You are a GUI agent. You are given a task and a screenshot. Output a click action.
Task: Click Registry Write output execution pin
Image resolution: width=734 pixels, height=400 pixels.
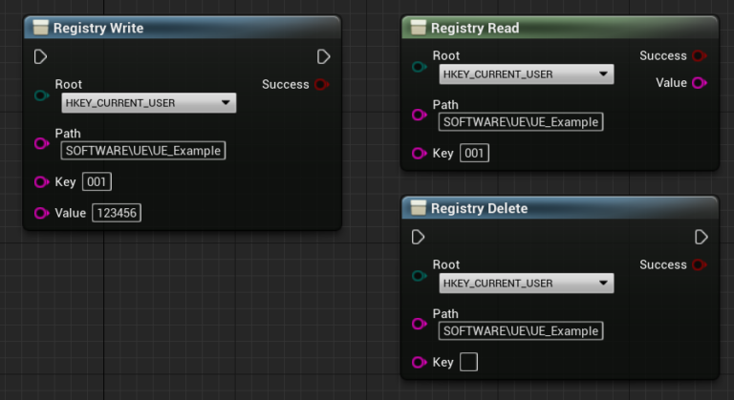(323, 56)
